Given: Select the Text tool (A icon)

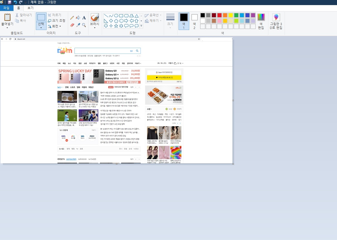Looking at the screenshot, I should coord(84,18).
